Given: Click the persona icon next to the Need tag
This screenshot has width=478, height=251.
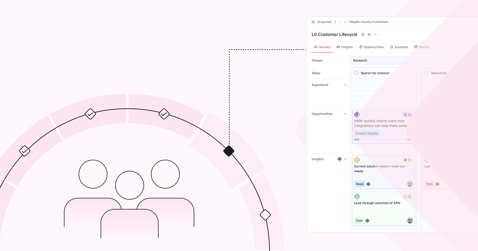Looking at the screenshot, I should click(x=368, y=184).
